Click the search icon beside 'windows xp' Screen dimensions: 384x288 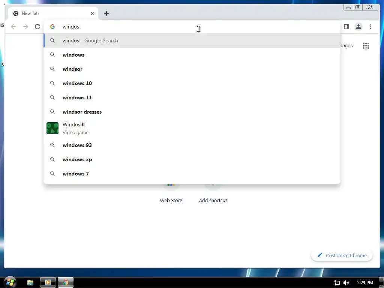[x=52, y=159]
